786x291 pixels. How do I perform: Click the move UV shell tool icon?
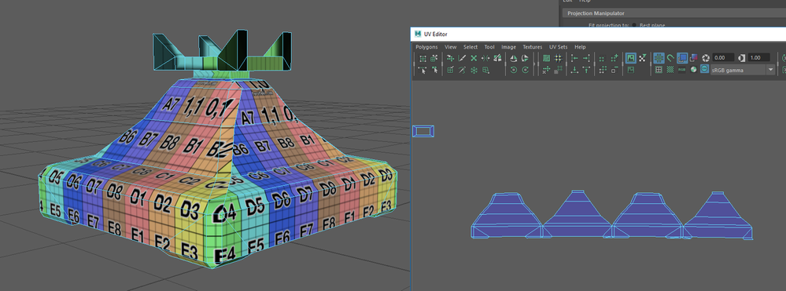[434, 59]
